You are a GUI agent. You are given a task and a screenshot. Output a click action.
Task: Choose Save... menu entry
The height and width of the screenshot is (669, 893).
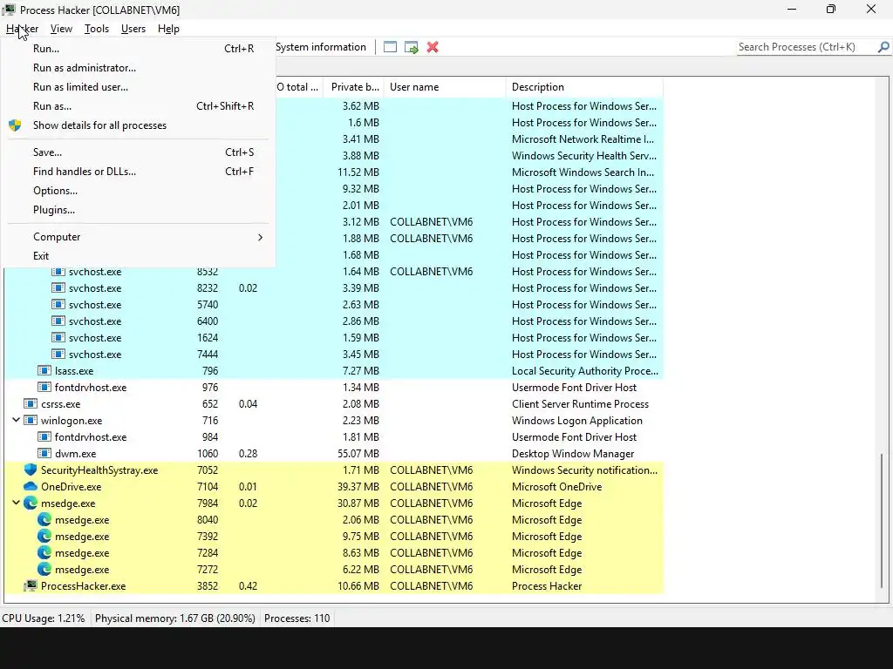tap(139, 152)
